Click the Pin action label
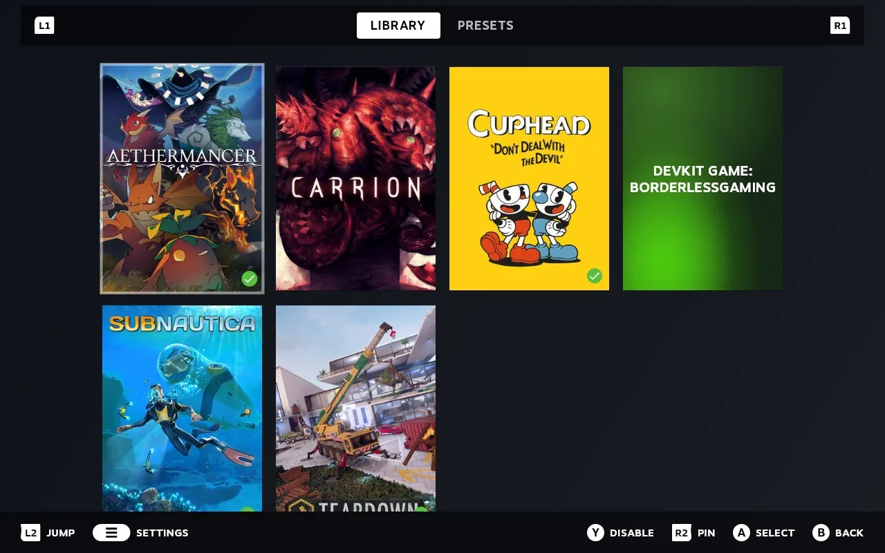 click(x=707, y=532)
